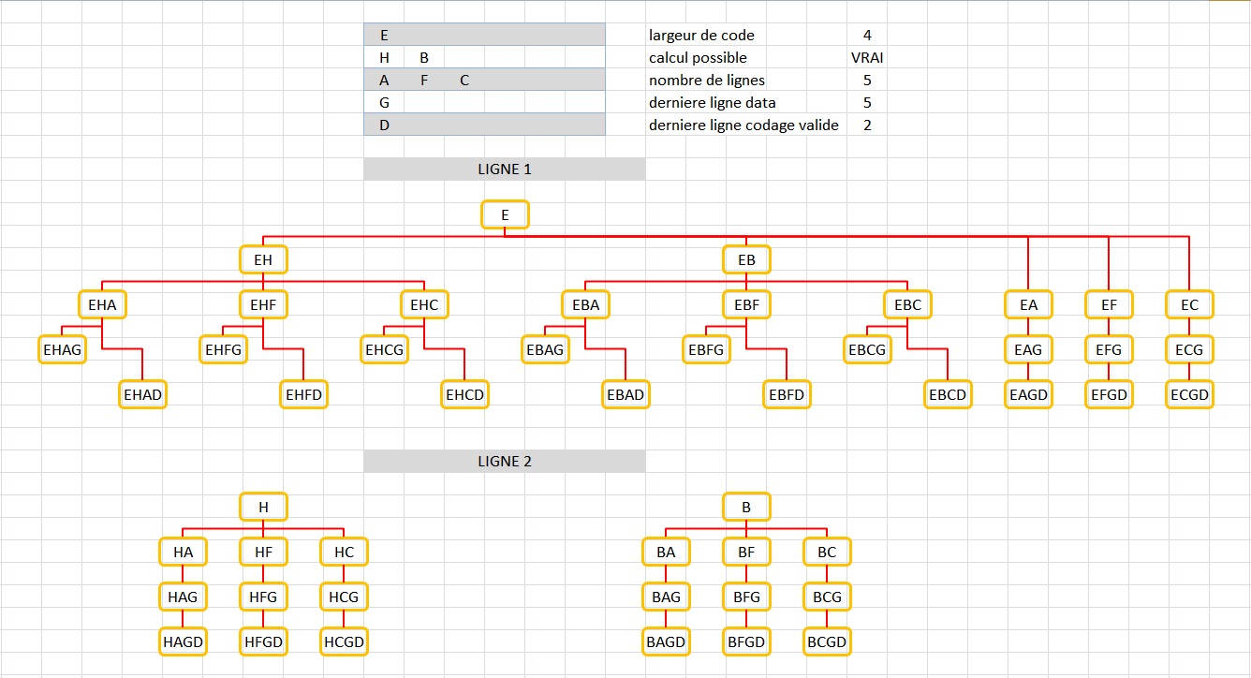Select the EHF node

263,304
